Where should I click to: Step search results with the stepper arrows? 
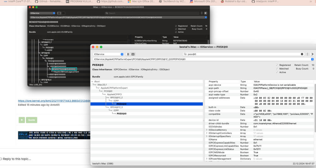coord(307,54)
